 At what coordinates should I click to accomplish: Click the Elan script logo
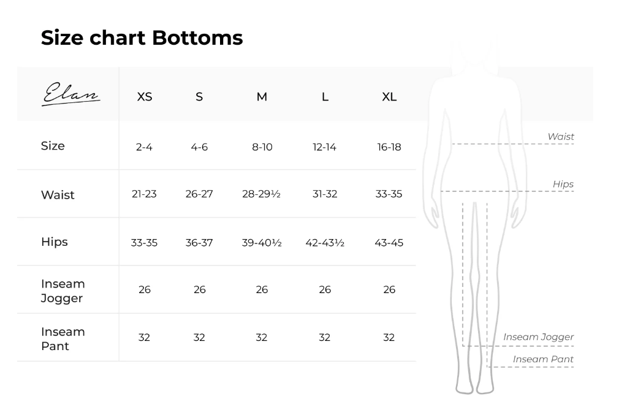pos(70,96)
